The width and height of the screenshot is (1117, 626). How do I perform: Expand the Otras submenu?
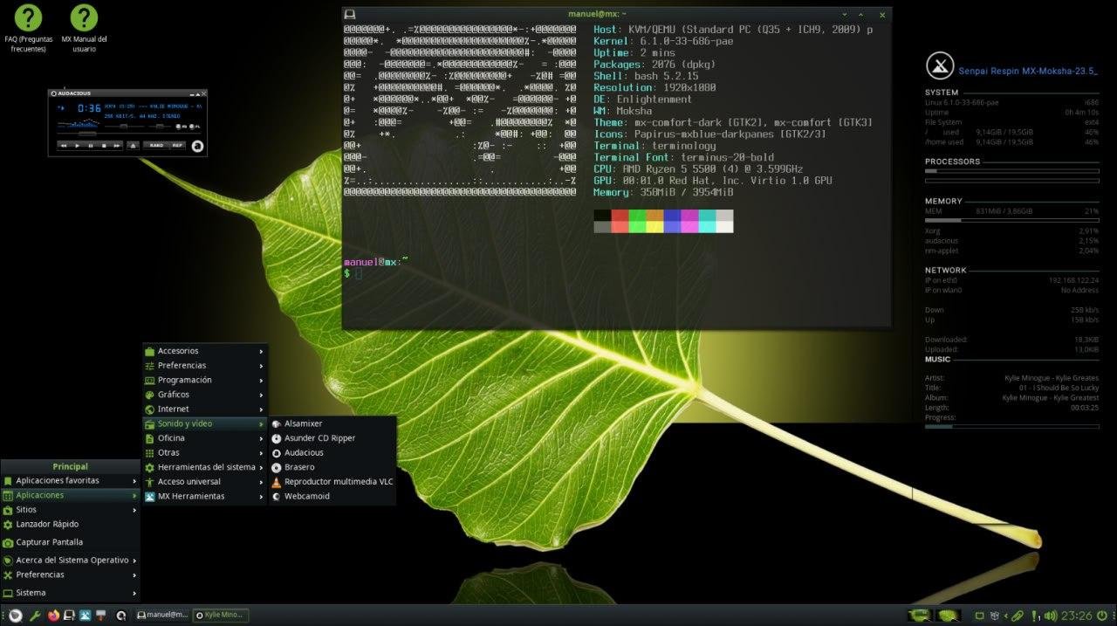[205, 452]
